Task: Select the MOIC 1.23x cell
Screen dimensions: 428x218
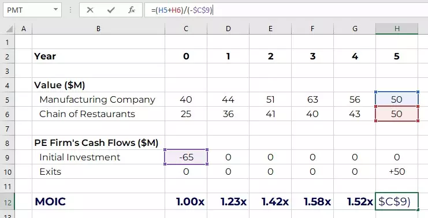Action: coord(228,202)
